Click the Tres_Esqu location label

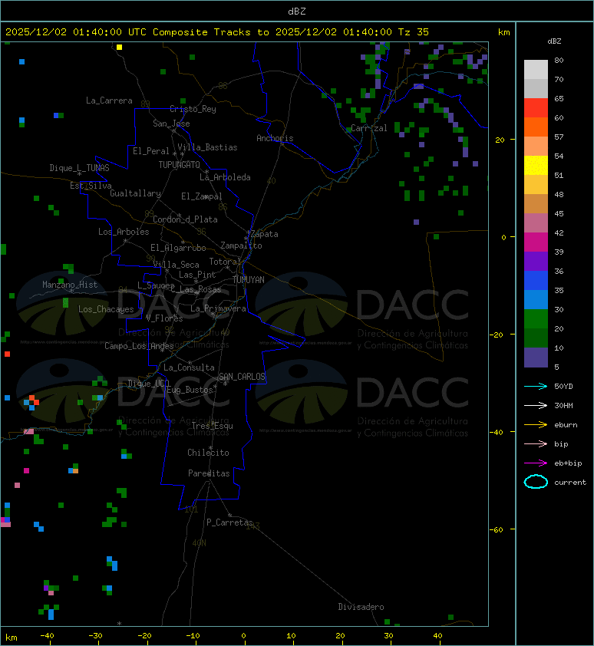213,426
